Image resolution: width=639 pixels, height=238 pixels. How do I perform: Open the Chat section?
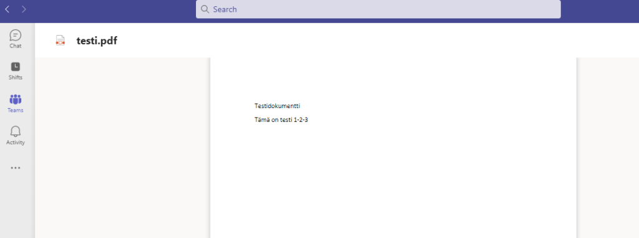[16, 39]
